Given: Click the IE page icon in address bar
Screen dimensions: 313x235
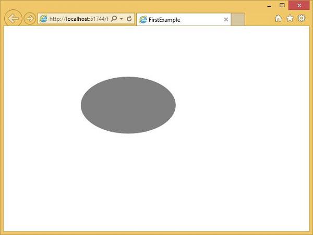Looking at the screenshot, I should point(43,19).
